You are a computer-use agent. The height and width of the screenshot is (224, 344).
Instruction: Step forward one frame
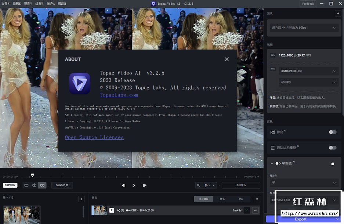point(145,185)
